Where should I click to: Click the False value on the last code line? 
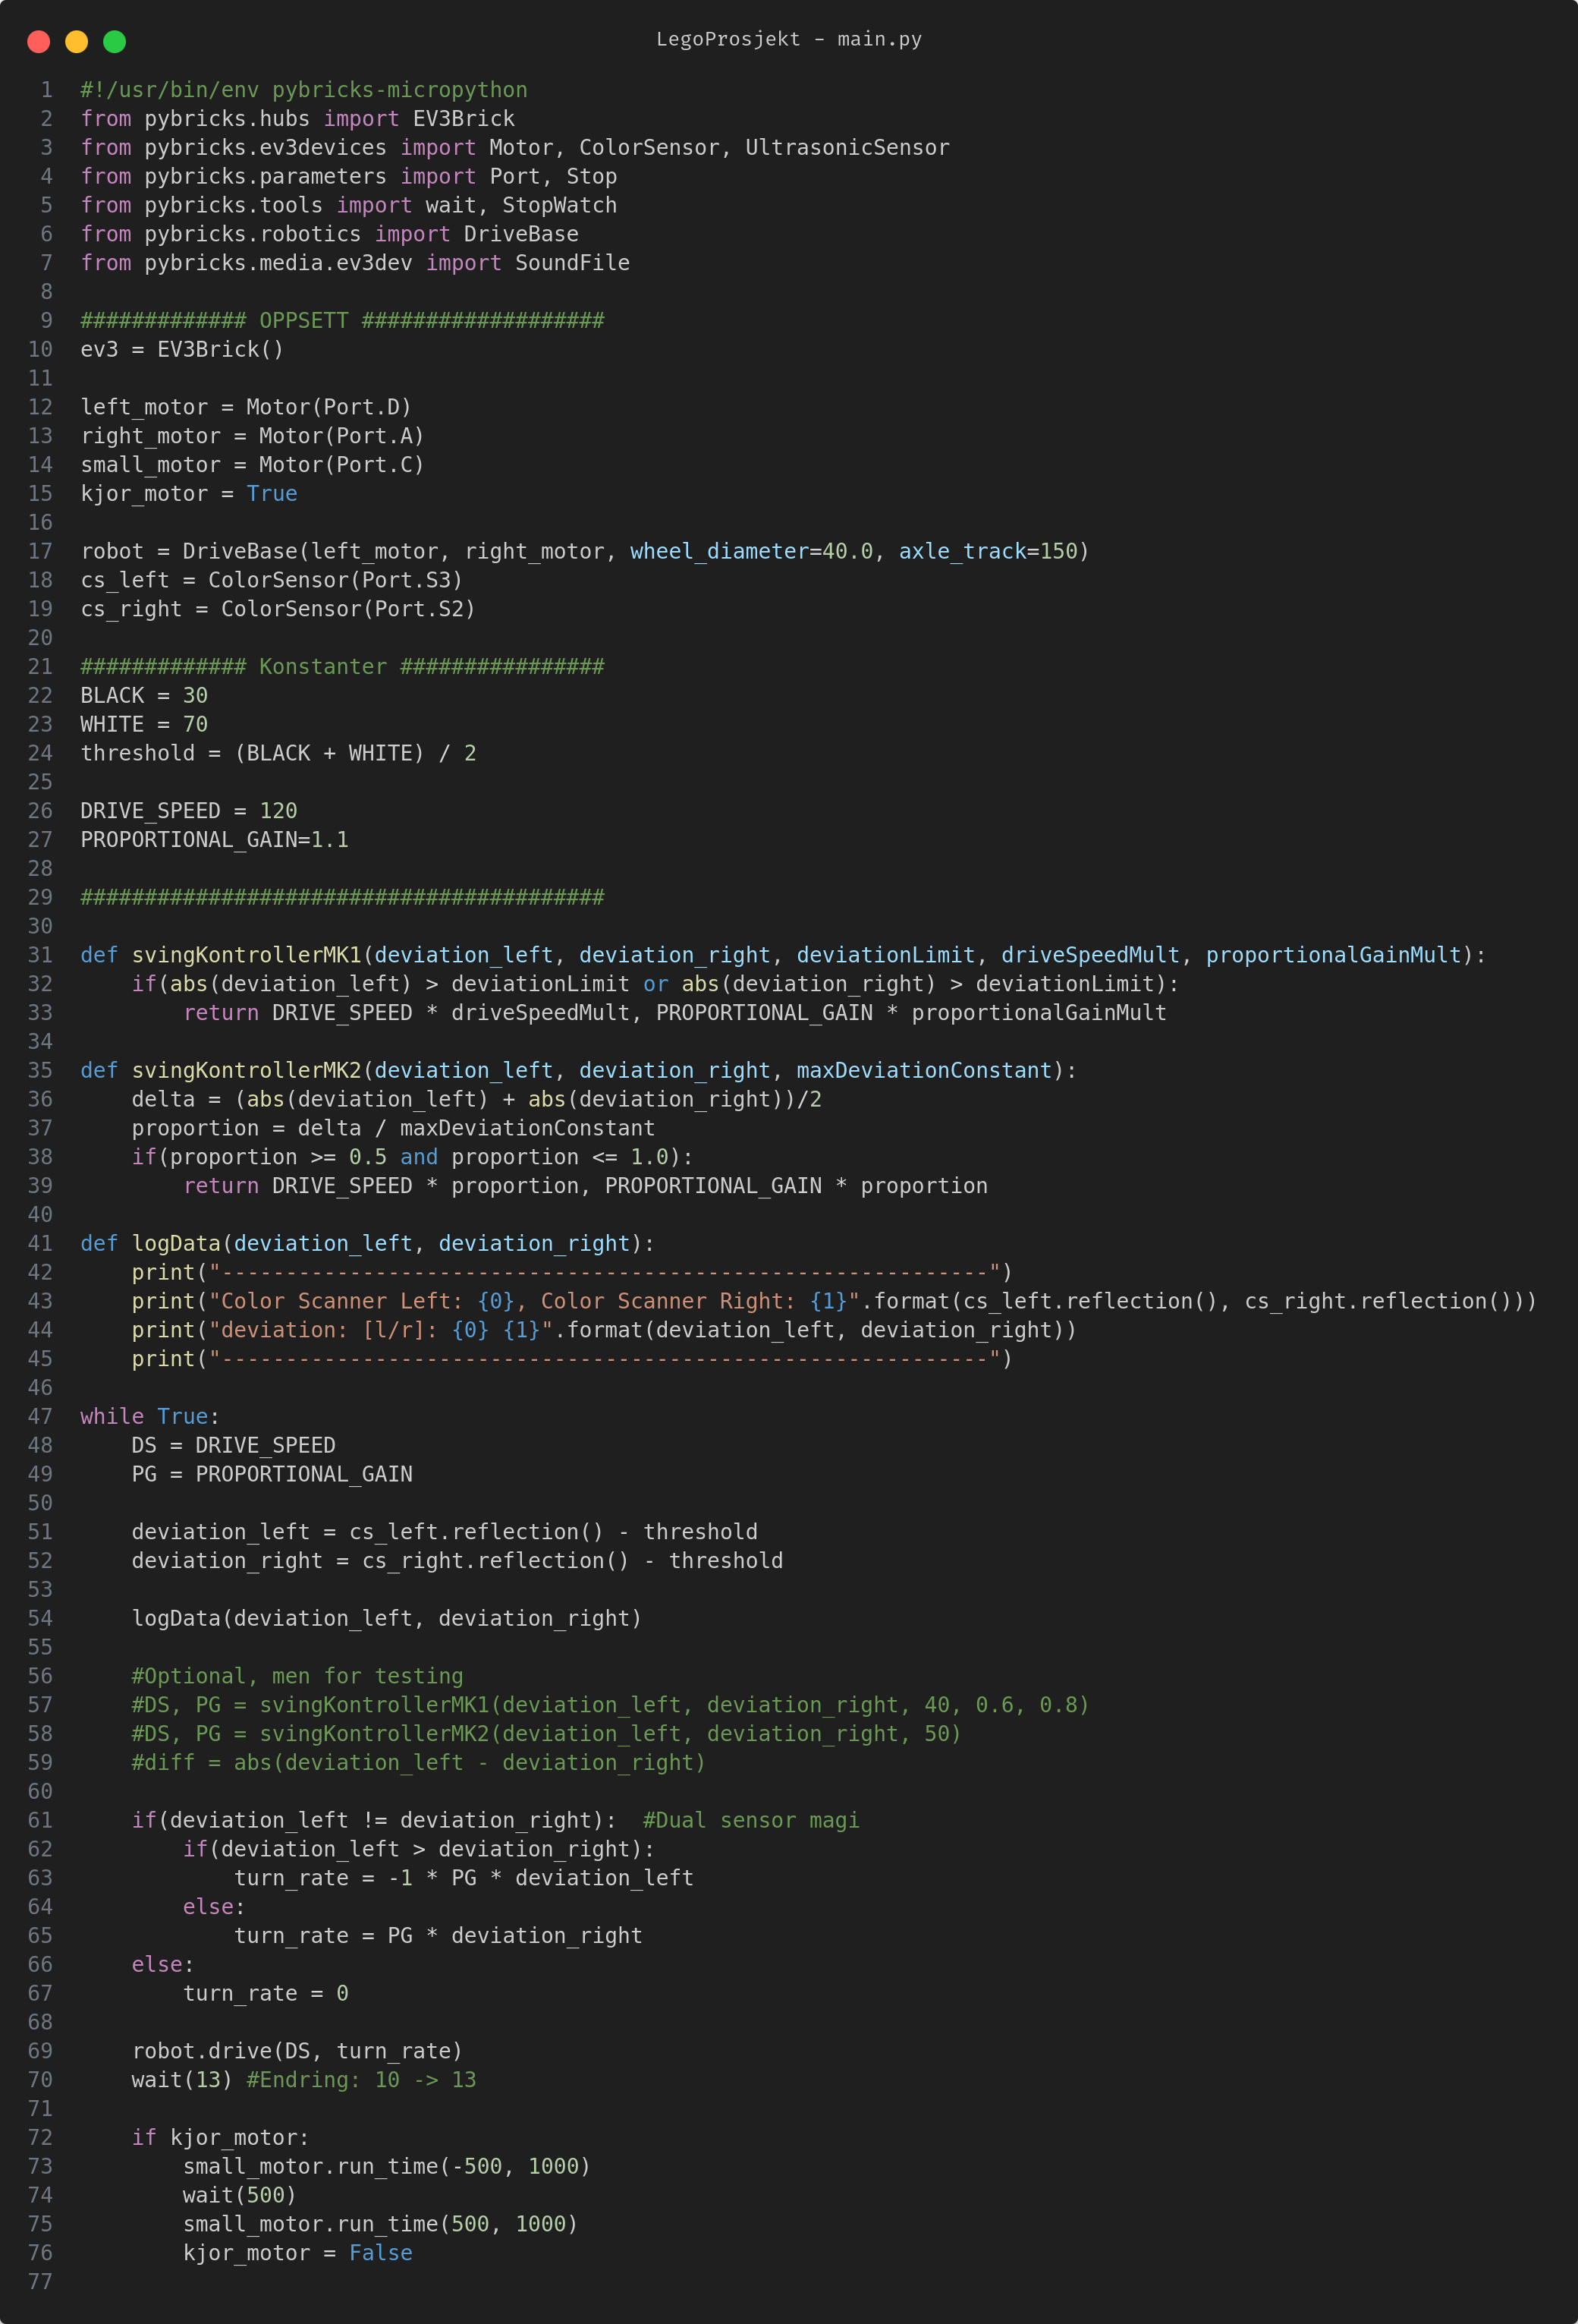pos(380,2253)
